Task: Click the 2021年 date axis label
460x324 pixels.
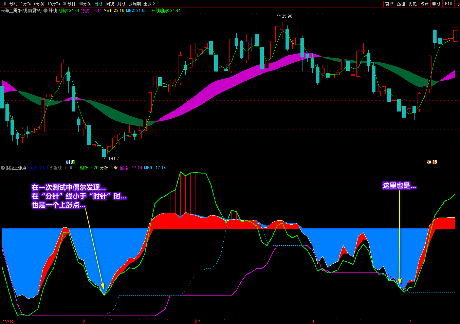Action: tap(9, 322)
